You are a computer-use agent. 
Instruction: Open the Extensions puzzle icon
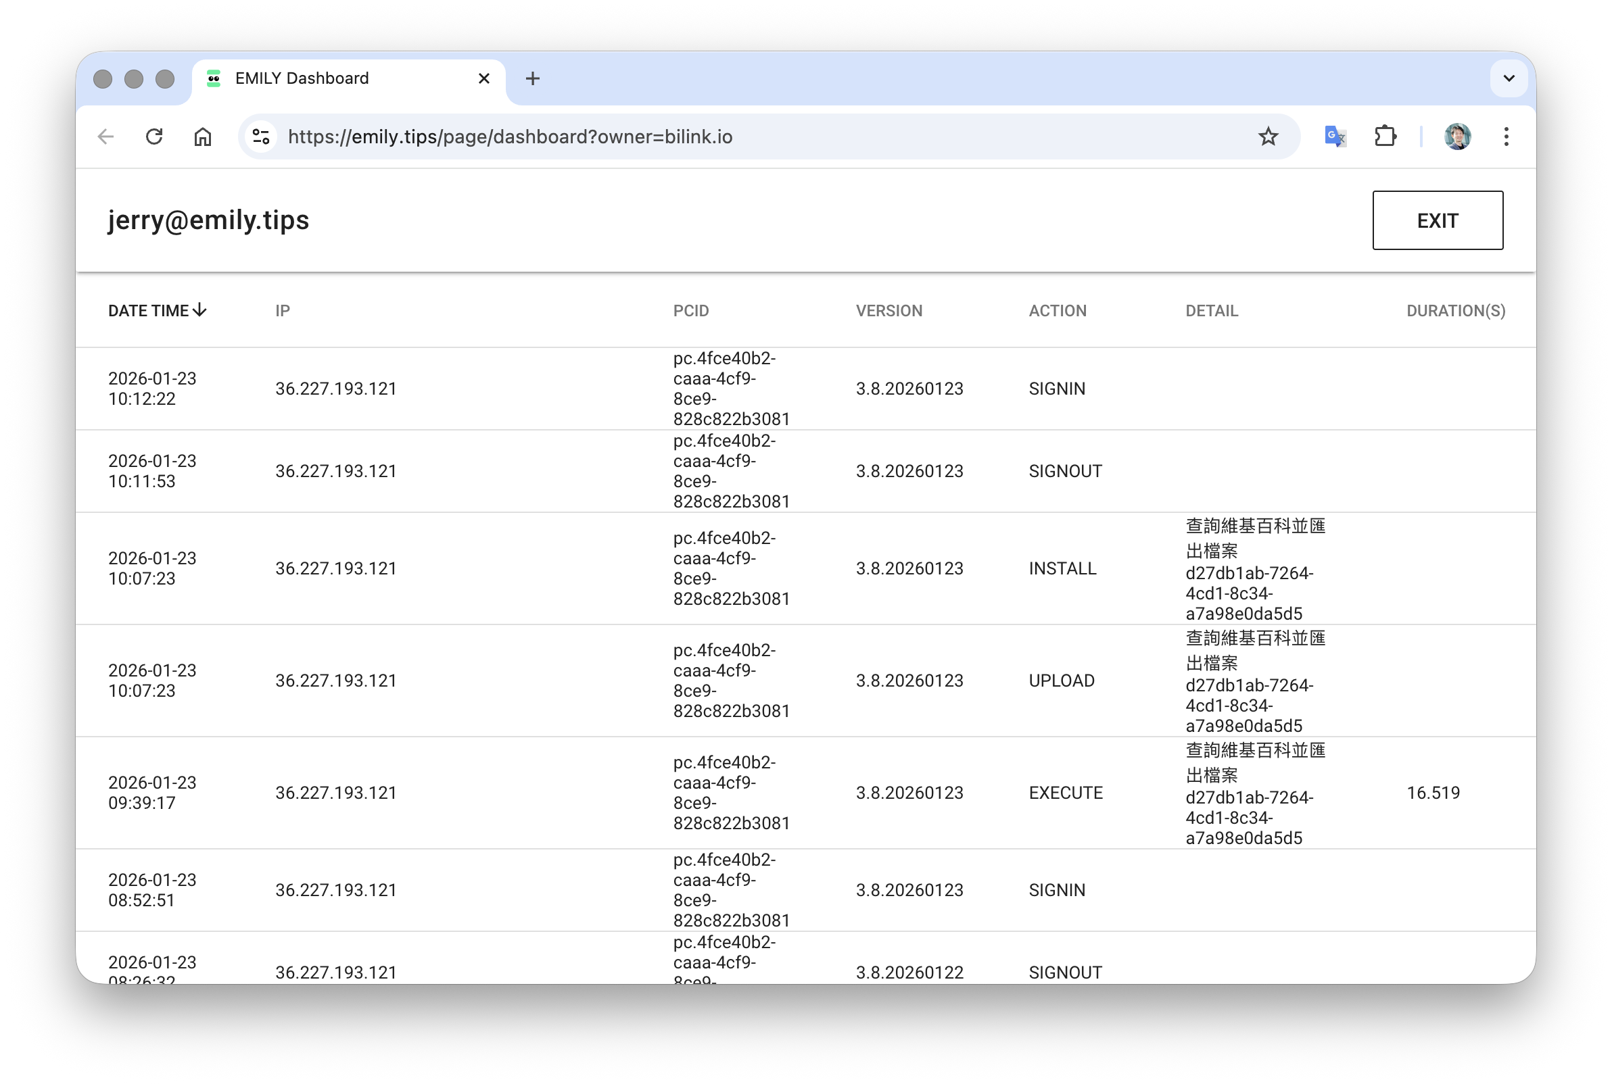[1385, 137]
